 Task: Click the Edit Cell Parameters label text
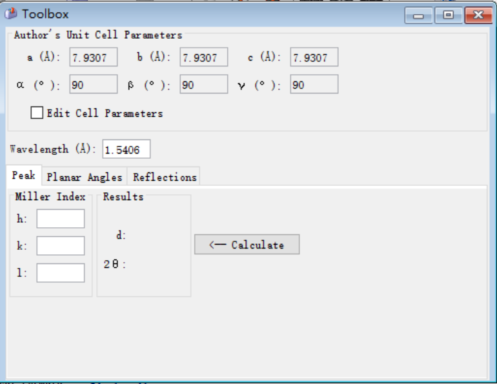(105, 113)
